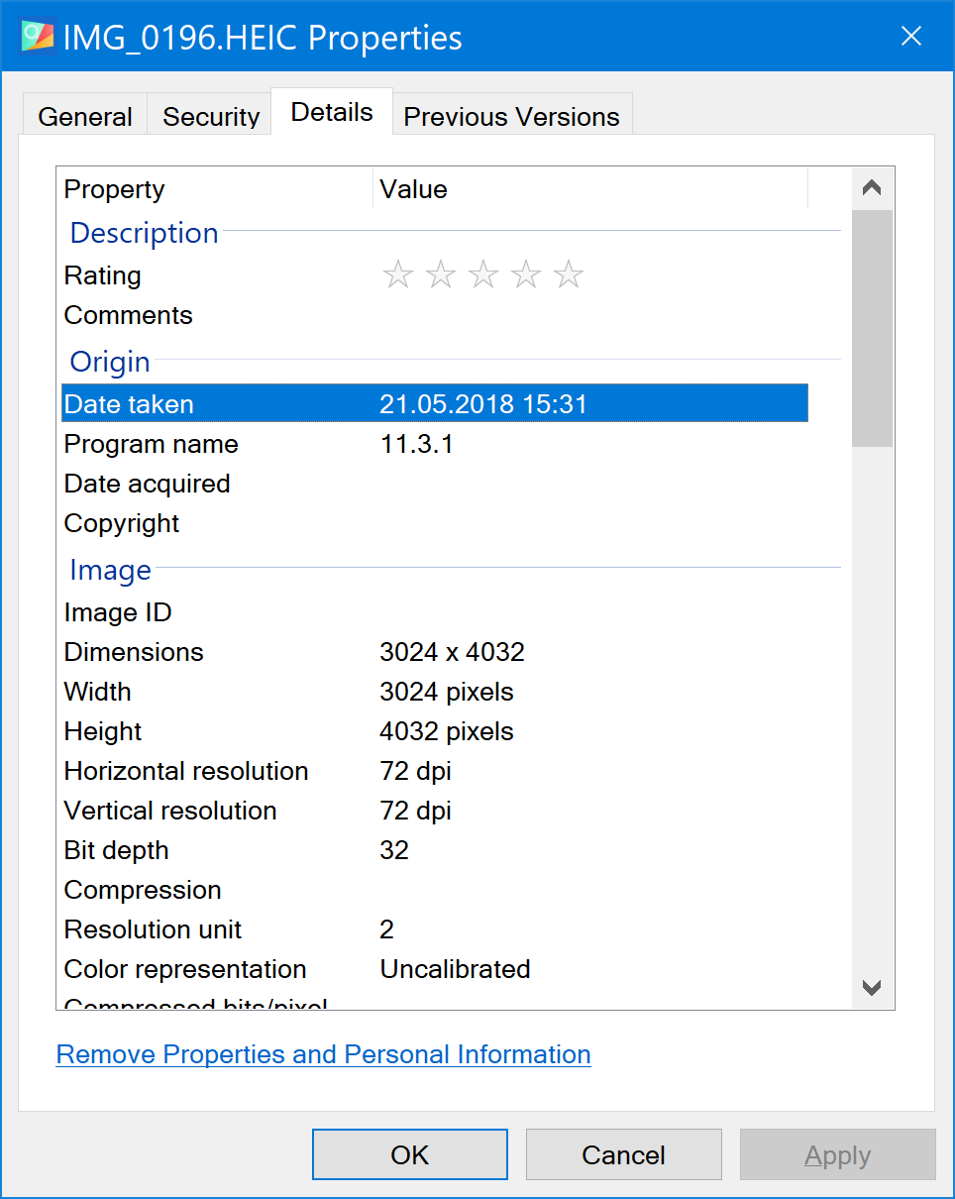Viewport: 955px width, 1199px height.
Task: Set rating to the first star
Action: tap(397, 274)
